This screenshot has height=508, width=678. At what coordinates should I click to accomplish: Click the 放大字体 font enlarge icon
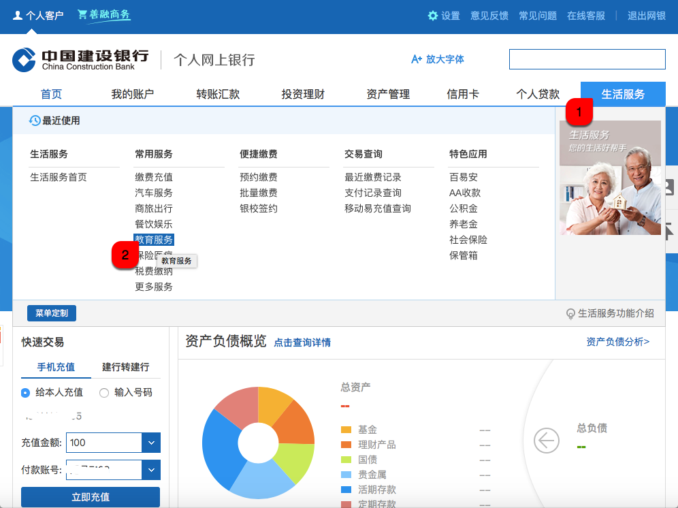pyautogui.click(x=417, y=59)
